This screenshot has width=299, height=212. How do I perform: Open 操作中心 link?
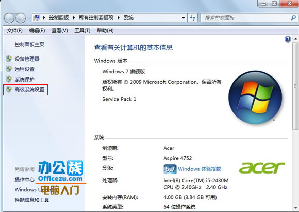24,179
